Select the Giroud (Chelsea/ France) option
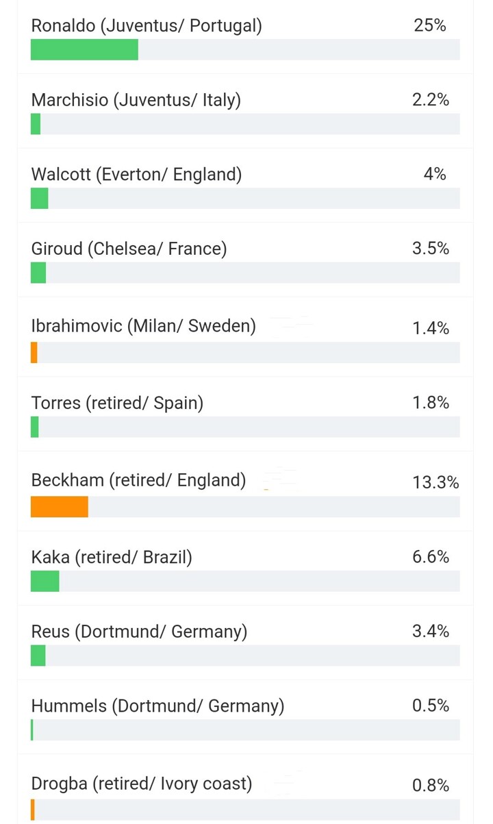 click(129, 249)
